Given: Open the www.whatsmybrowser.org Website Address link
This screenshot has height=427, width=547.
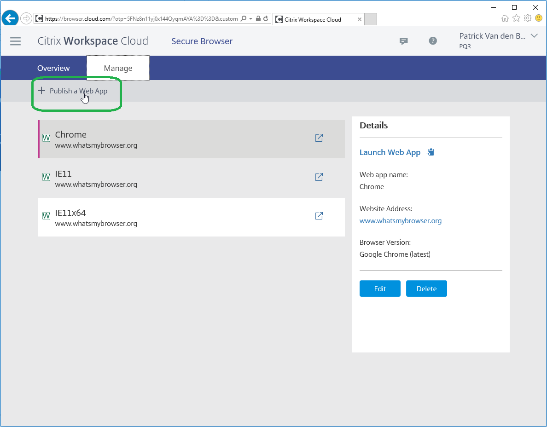Looking at the screenshot, I should [401, 221].
